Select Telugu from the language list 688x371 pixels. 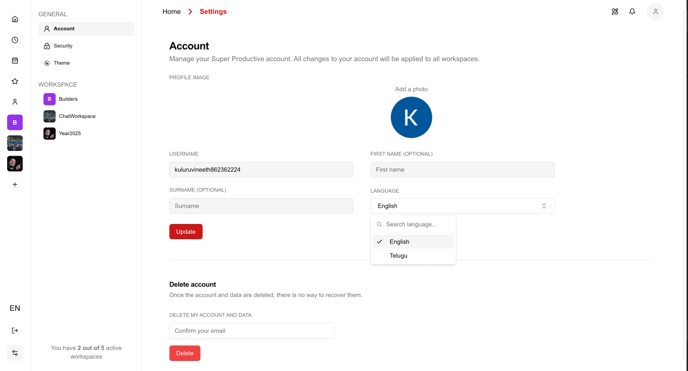coord(398,255)
